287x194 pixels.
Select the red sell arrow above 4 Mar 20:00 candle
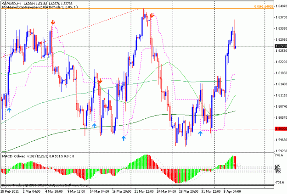53,22
